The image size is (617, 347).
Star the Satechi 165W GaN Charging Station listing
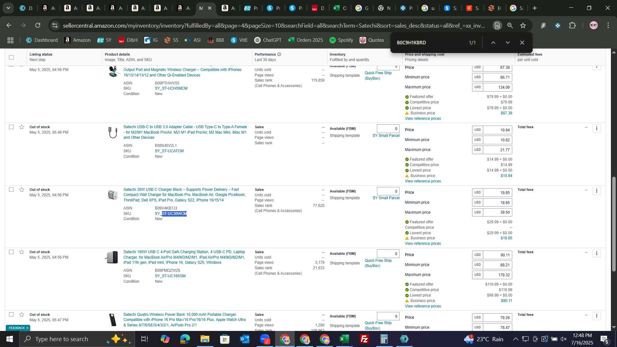click(x=22, y=252)
